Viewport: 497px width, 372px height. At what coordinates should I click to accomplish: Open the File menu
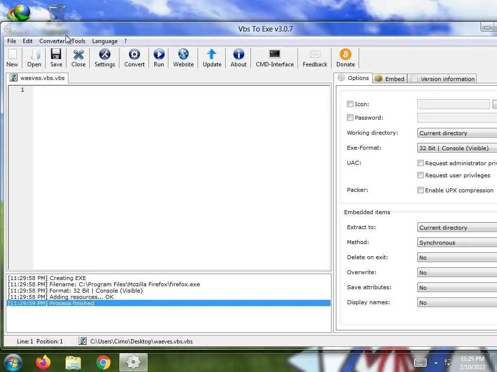tap(12, 41)
